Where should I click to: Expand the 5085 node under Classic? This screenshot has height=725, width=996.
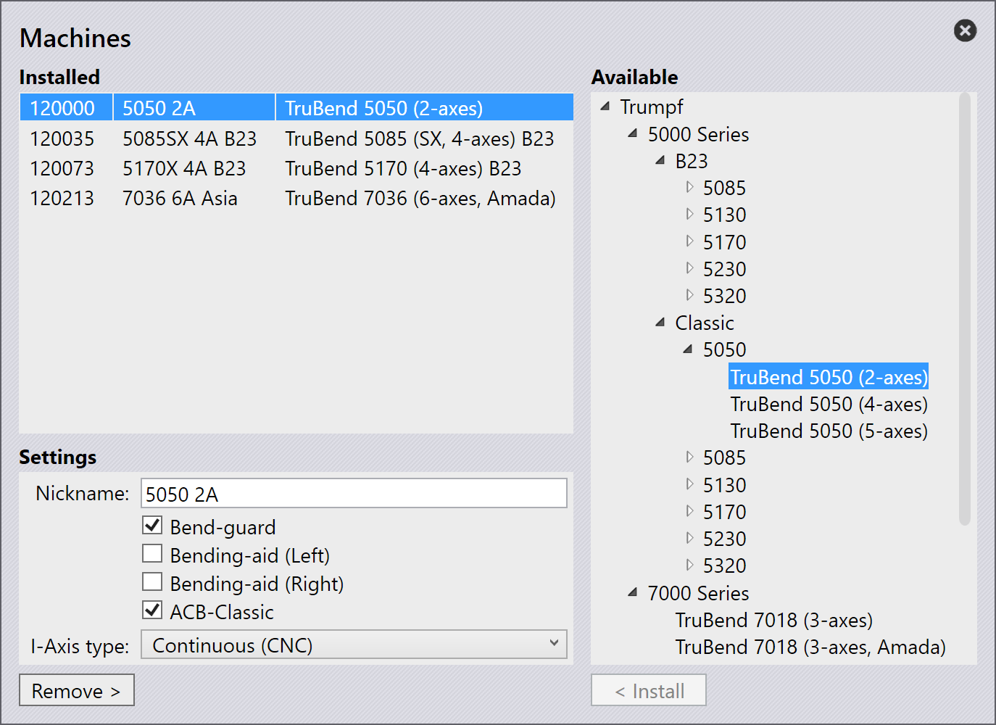click(689, 457)
